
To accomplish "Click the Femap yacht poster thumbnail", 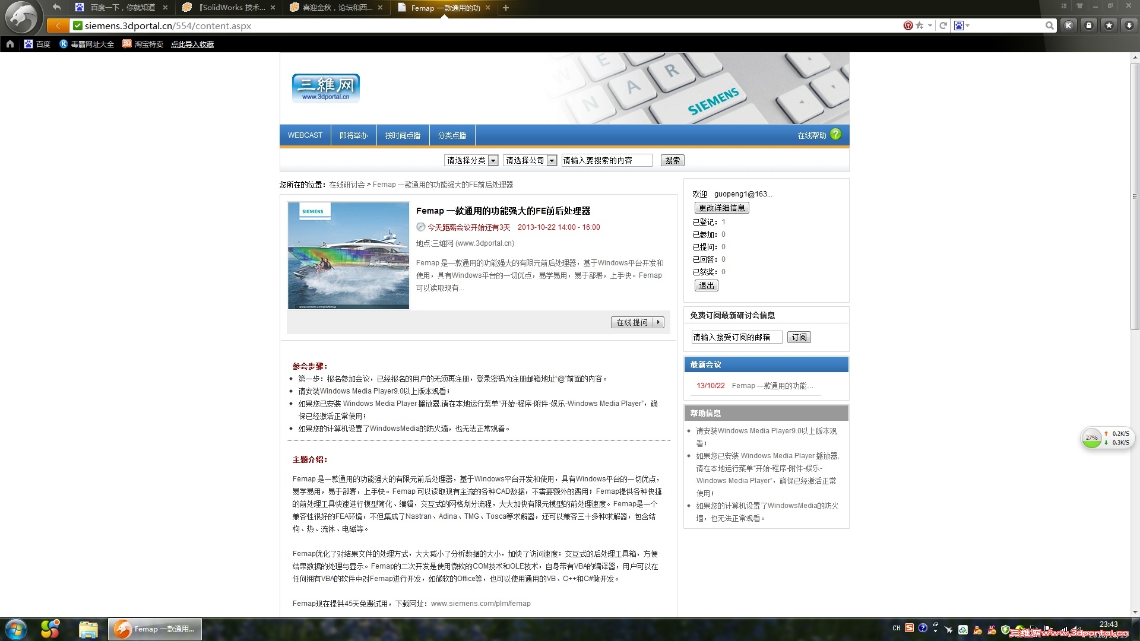I will pos(349,256).
